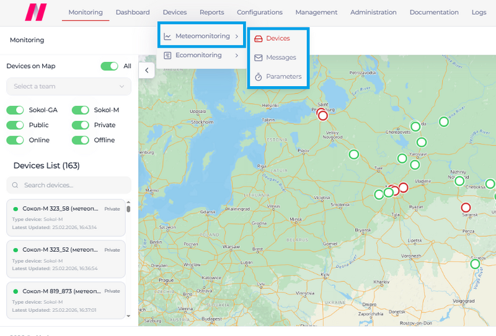Open the Select a team dropdown
Image resolution: width=496 pixels, height=336 pixels.
point(69,86)
